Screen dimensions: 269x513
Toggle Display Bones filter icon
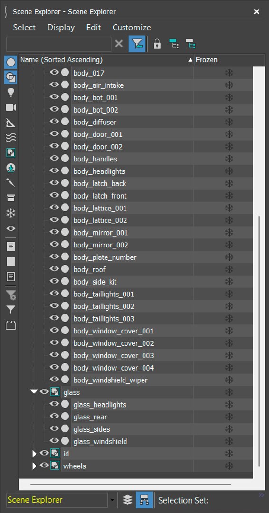[11, 183]
